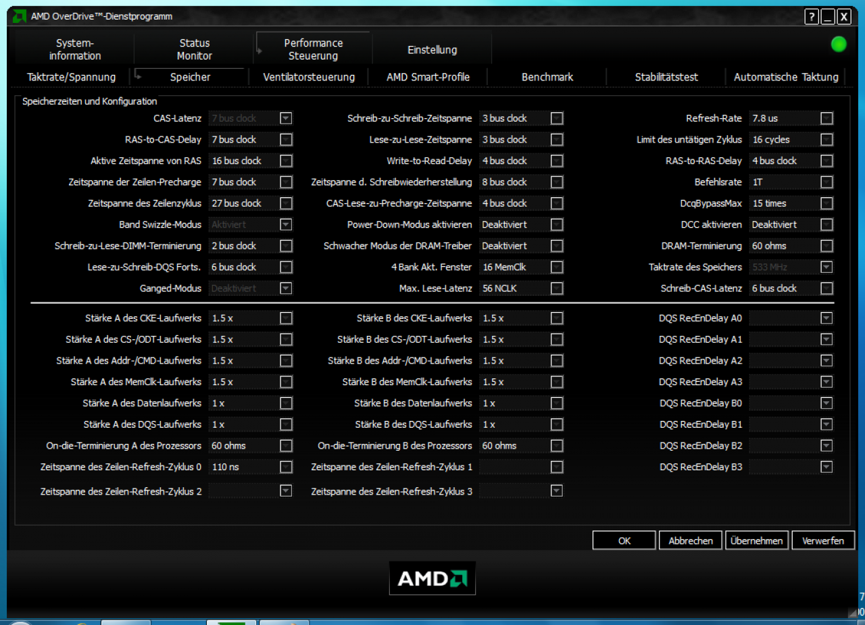Click the DCC aktivieren value field
The width and height of the screenshot is (865, 625).
point(783,224)
